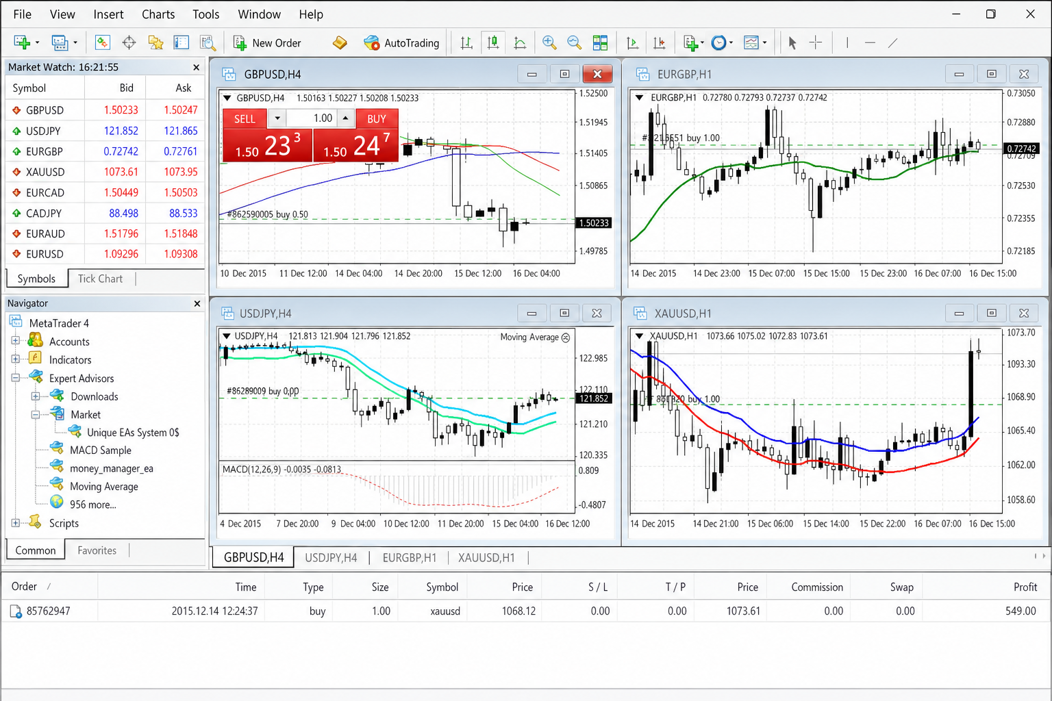Open the Data Window crosshair-circle icon
This screenshot has height=701, width=1052.
pyautogui.click(x=129, y=43)
